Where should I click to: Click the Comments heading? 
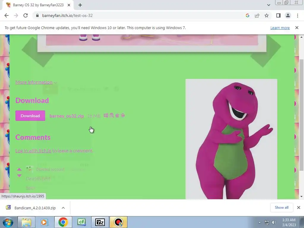[33, 137]
